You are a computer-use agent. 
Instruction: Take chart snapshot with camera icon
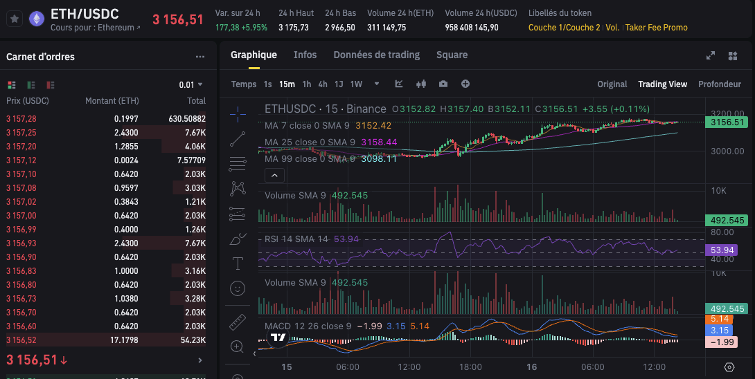(x=443, y=84)
